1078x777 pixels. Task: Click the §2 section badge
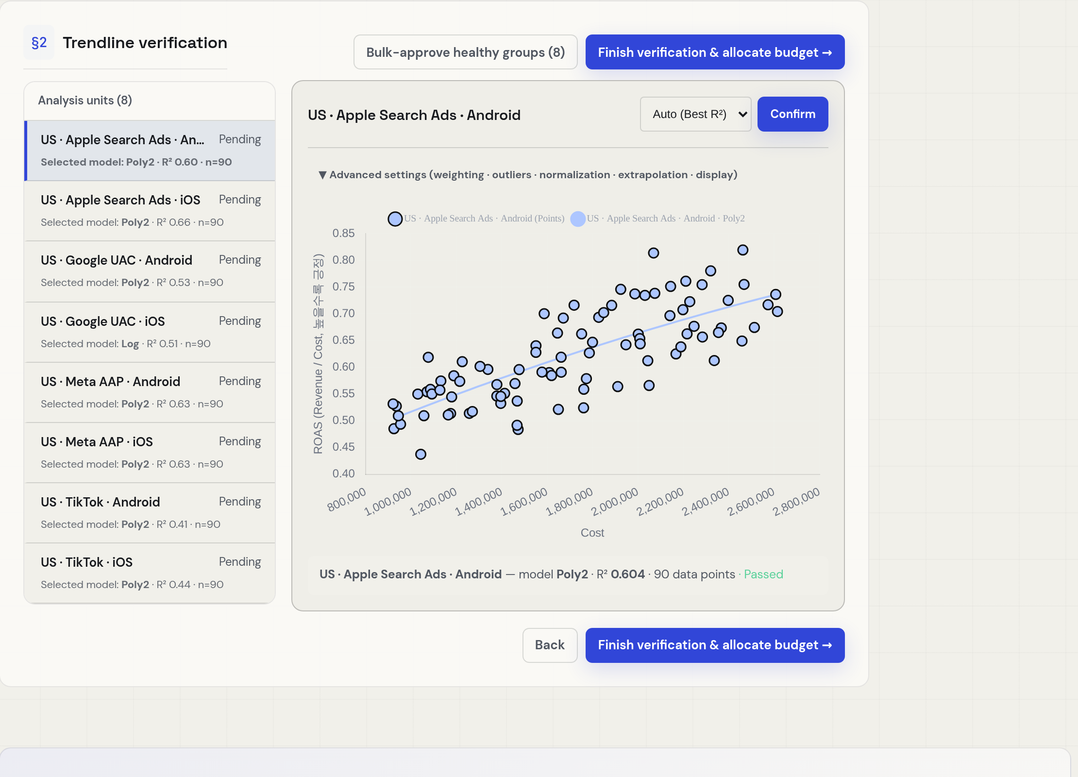tap(39, 43)
